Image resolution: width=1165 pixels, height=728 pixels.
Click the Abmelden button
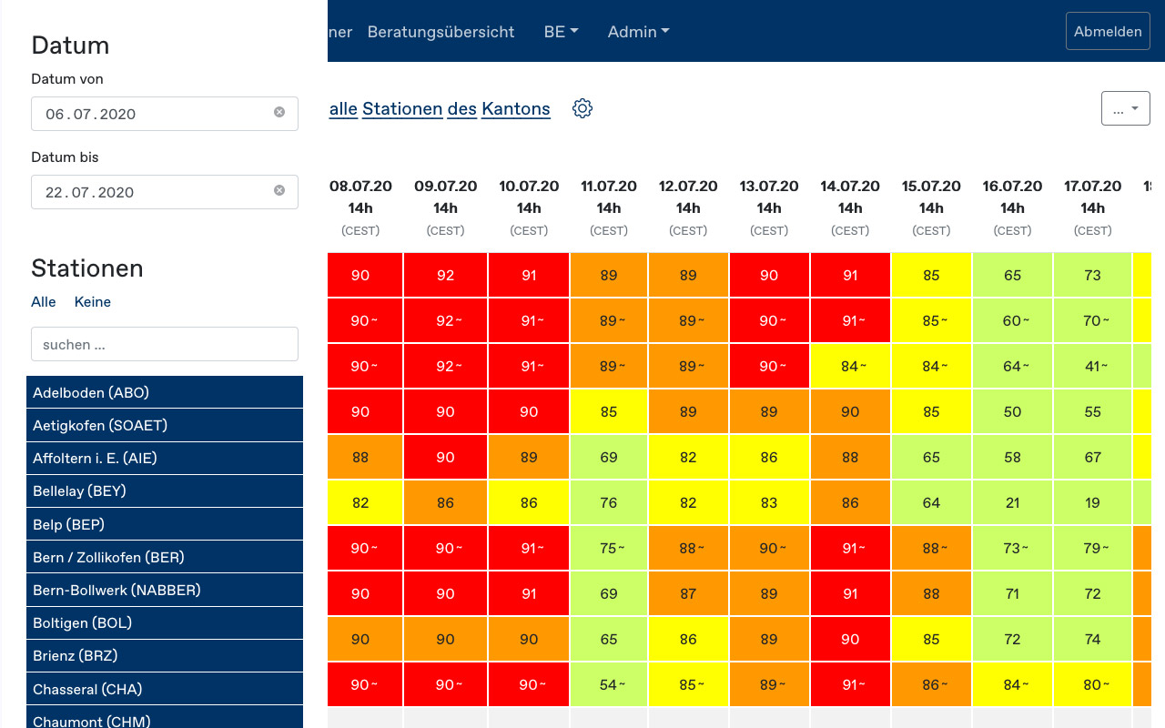(x=1108, y=30)
